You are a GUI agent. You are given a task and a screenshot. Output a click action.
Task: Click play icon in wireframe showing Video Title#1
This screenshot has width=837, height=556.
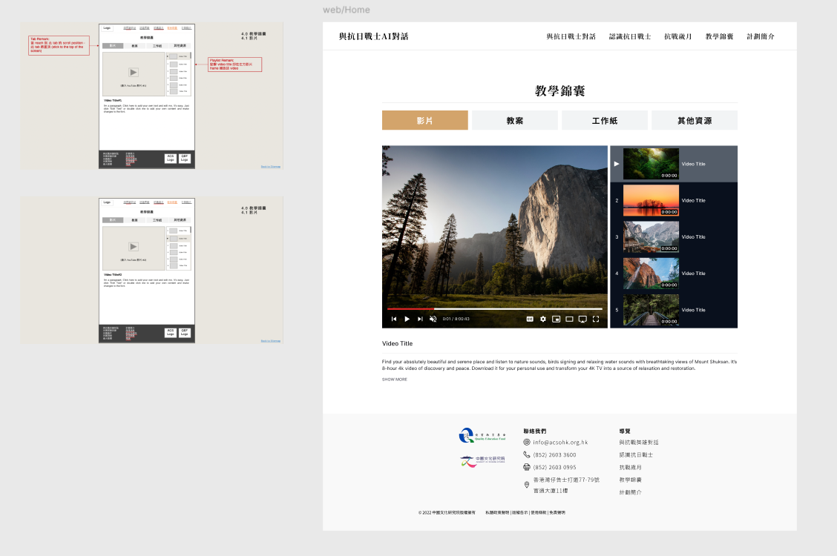[x=134, y=72]
